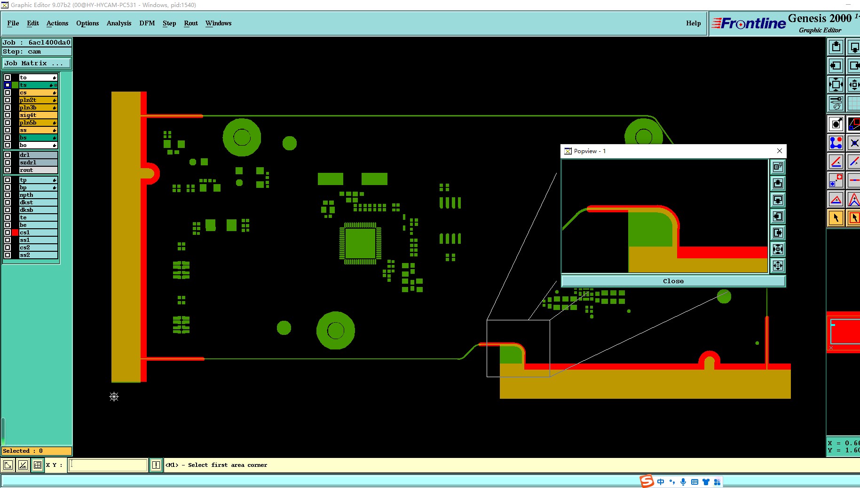Click Popview pan down icon
860x488 pixels.
pyautogui.click(x=778, y=200)
